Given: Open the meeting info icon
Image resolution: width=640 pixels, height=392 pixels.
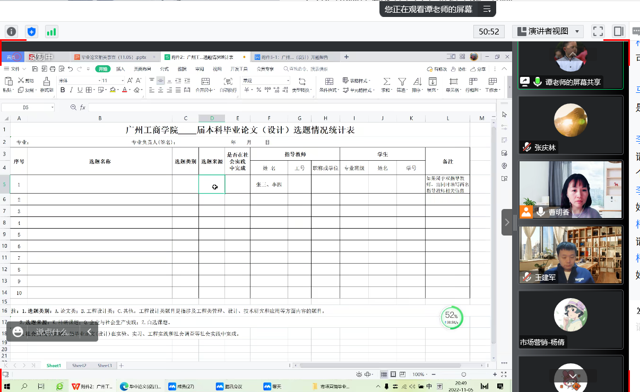Looking at the screenshot, I should pos(11,31).
